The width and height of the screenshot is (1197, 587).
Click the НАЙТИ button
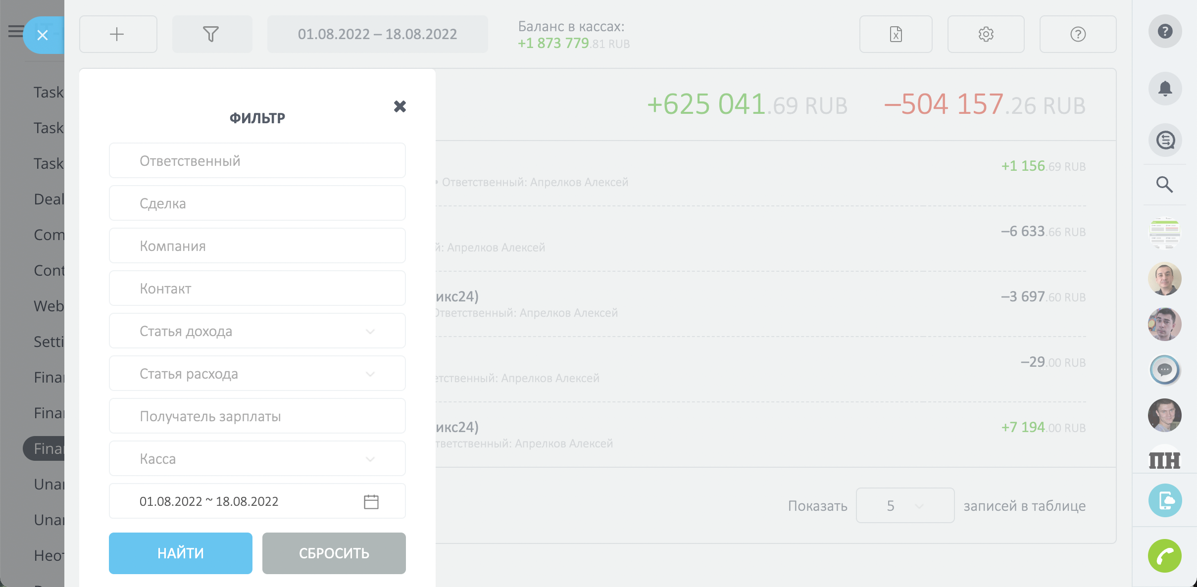coord(181,553)
